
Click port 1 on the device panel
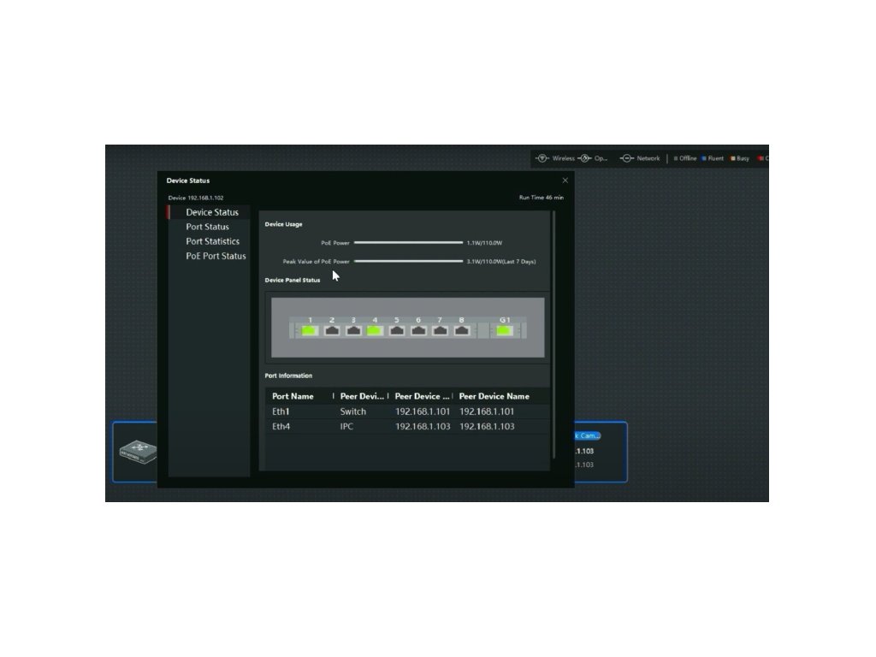tap(310, 330)
